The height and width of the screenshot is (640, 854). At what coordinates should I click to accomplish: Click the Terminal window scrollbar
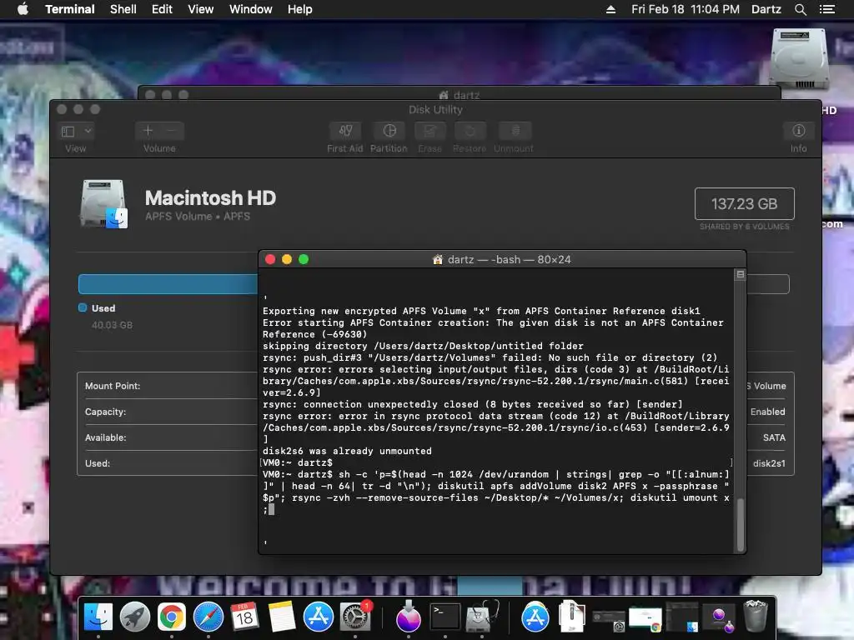(740, 525)
